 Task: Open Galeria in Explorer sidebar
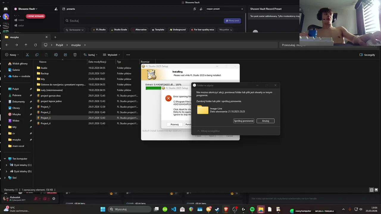click(16, 70)
